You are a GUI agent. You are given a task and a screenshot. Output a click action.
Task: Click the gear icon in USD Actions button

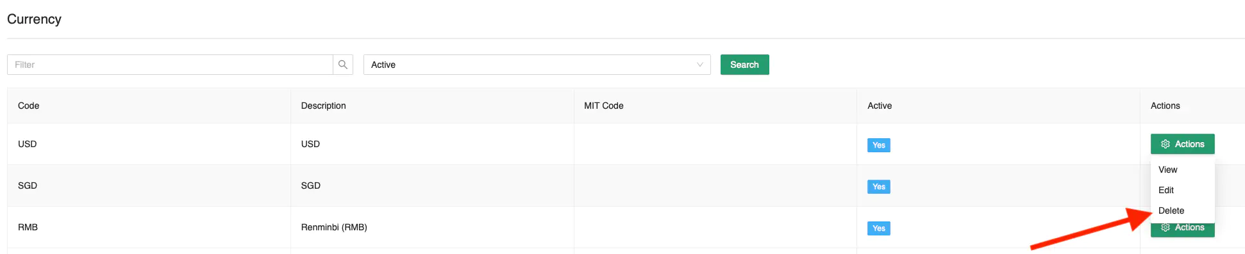(1166, 144)
